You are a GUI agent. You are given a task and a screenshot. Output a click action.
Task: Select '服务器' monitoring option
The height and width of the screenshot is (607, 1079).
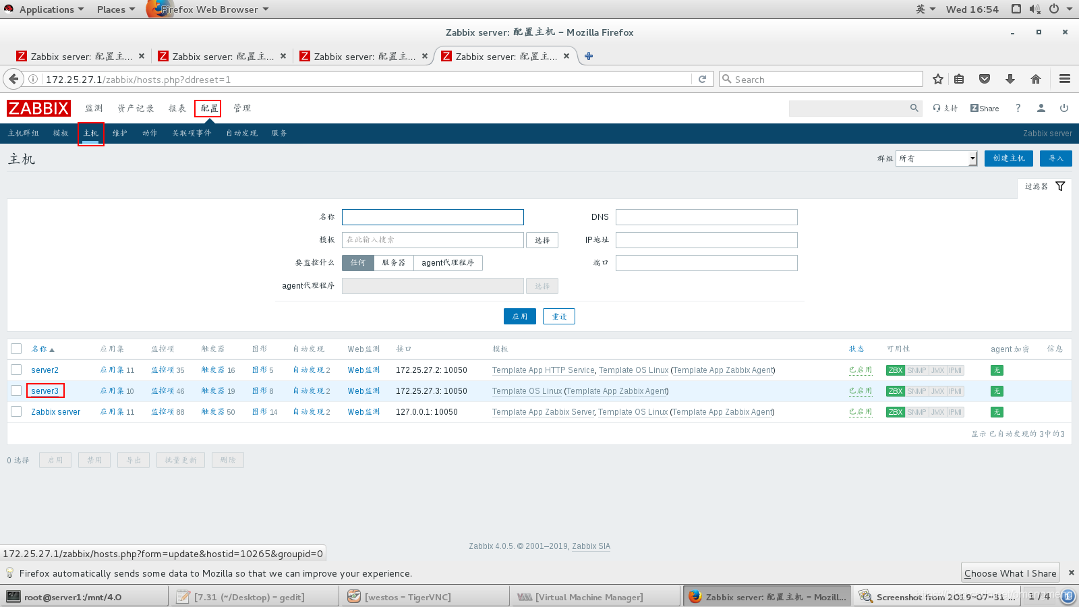click(x=394, y=262)
